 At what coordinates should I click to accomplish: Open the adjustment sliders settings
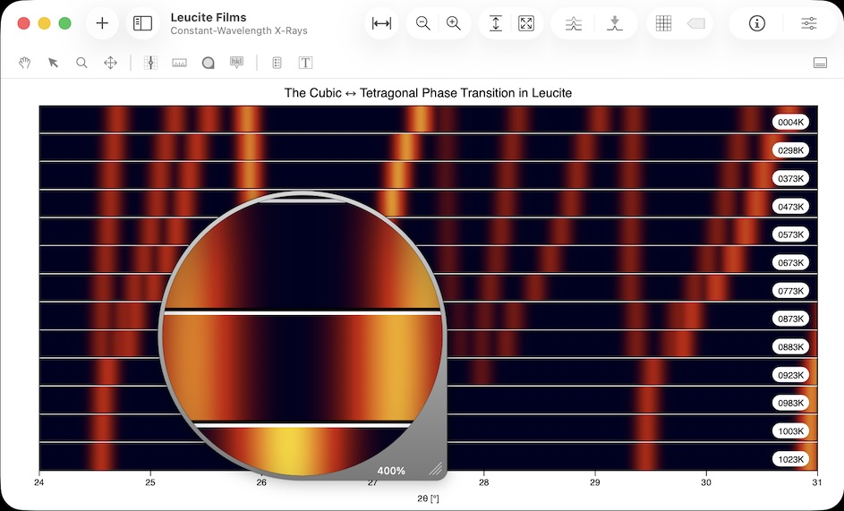point(808,23)
